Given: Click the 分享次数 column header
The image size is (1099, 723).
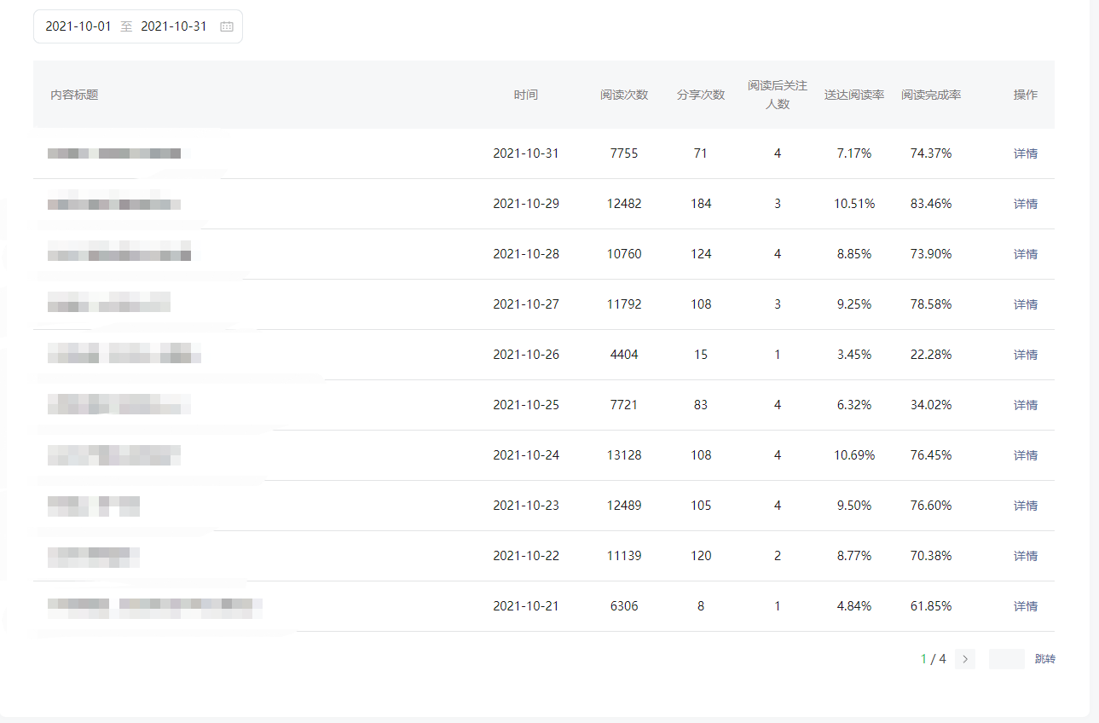Looking at the screenshot, I should [x=701, y=95].
